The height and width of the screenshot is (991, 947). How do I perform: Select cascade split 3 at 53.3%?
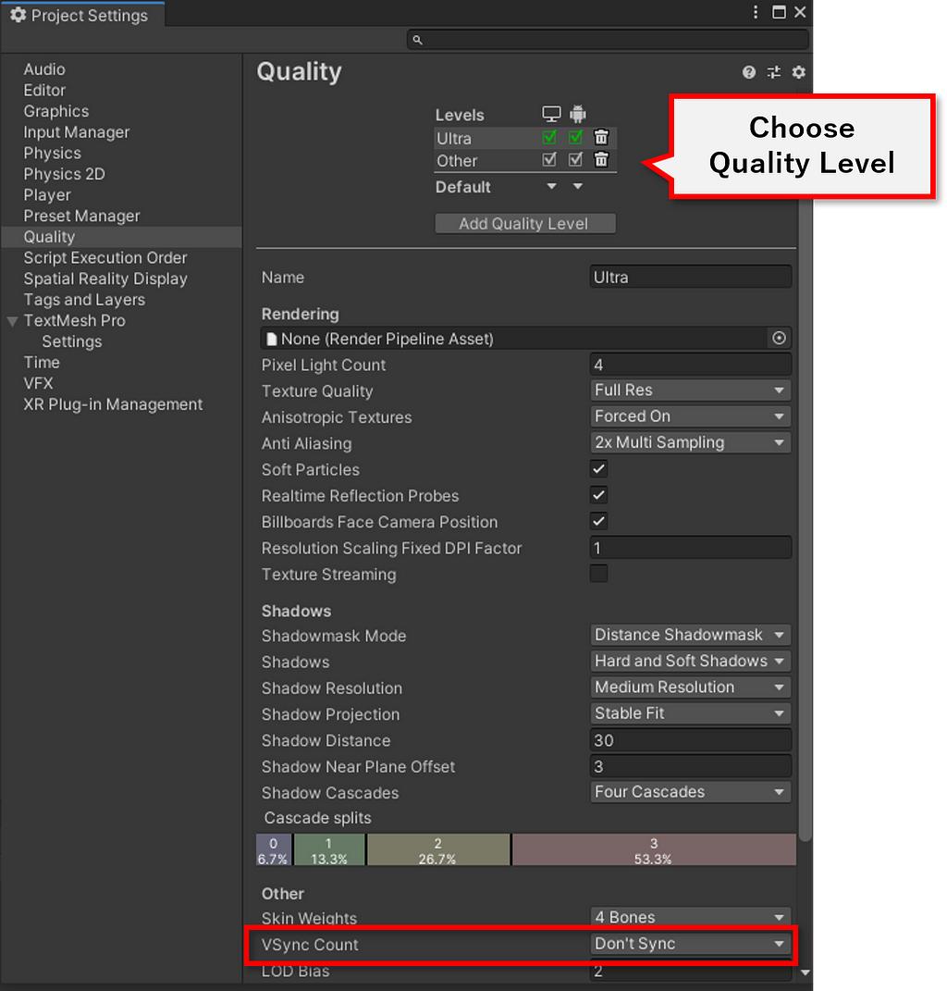pyautogui.click(x=654, y=849)
